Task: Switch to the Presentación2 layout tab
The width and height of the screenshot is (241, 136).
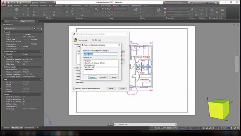Action: (30, 128)
